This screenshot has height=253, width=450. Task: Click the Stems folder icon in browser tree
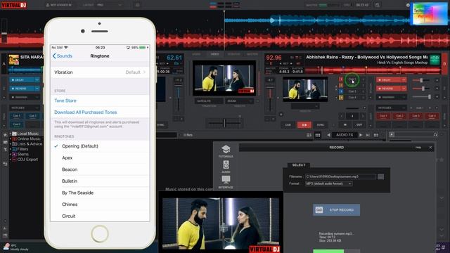pyautogui.click(x=14, y=155)
